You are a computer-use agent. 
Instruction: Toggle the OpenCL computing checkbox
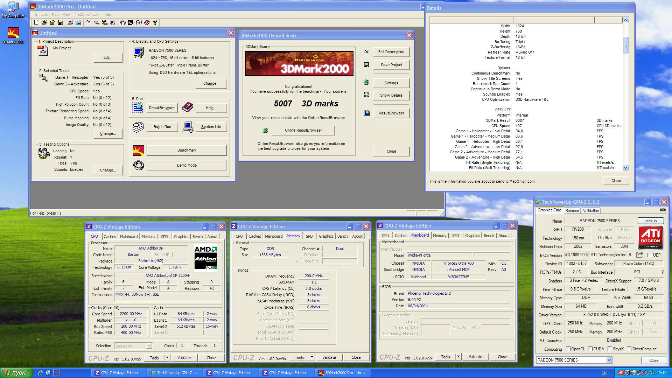(568, 349)
